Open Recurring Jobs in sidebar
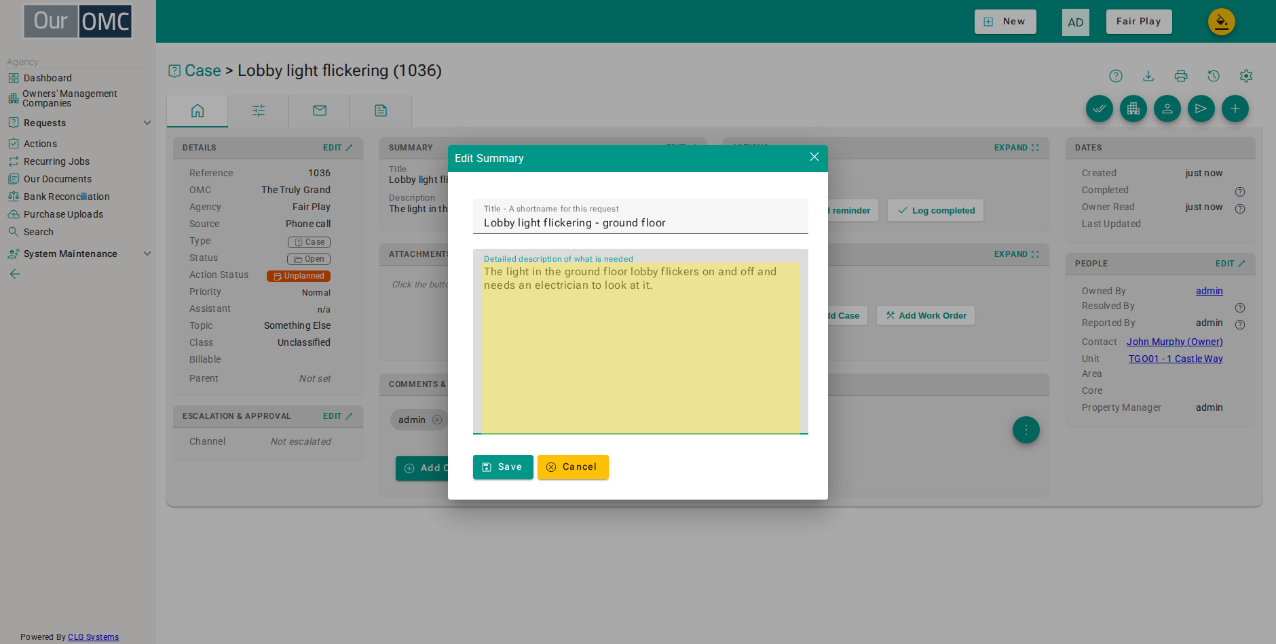1276x644 pixels. point(56,161)
